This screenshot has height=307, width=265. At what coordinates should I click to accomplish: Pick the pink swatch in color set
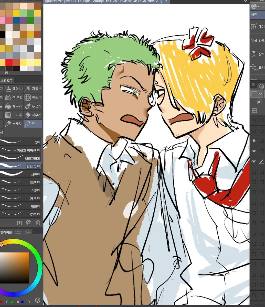pos(2,20)
